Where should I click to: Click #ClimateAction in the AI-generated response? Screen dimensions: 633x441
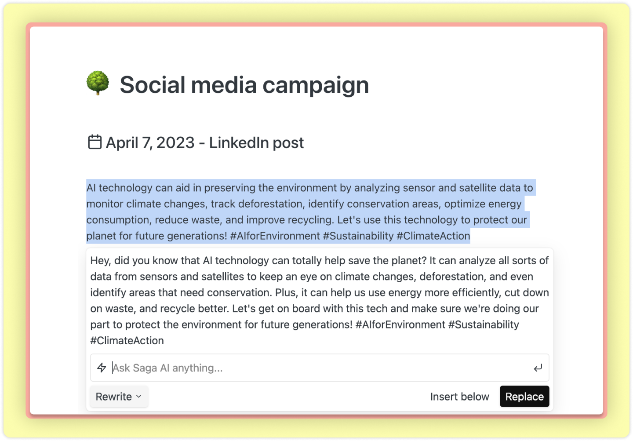[x=127, y=341]
